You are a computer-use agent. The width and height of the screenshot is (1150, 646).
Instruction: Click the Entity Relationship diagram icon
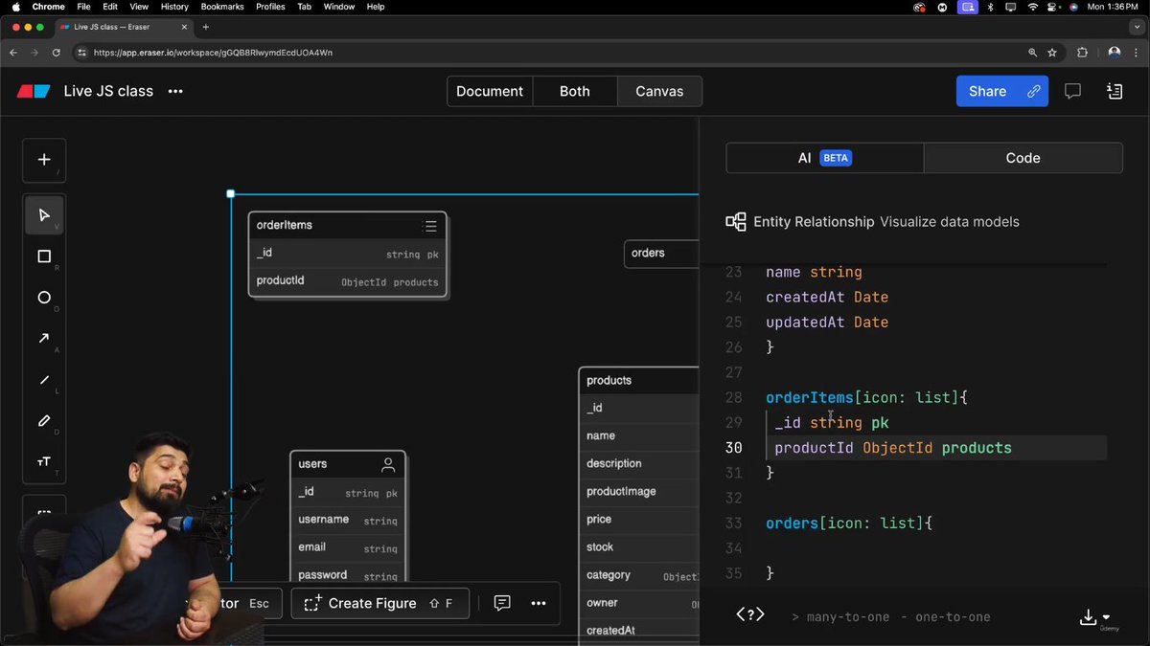pos(736,222)
